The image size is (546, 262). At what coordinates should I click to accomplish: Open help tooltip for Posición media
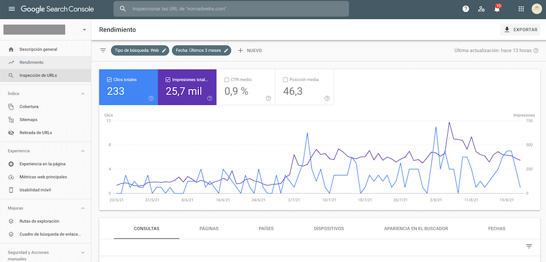click(x=327, y=99)
